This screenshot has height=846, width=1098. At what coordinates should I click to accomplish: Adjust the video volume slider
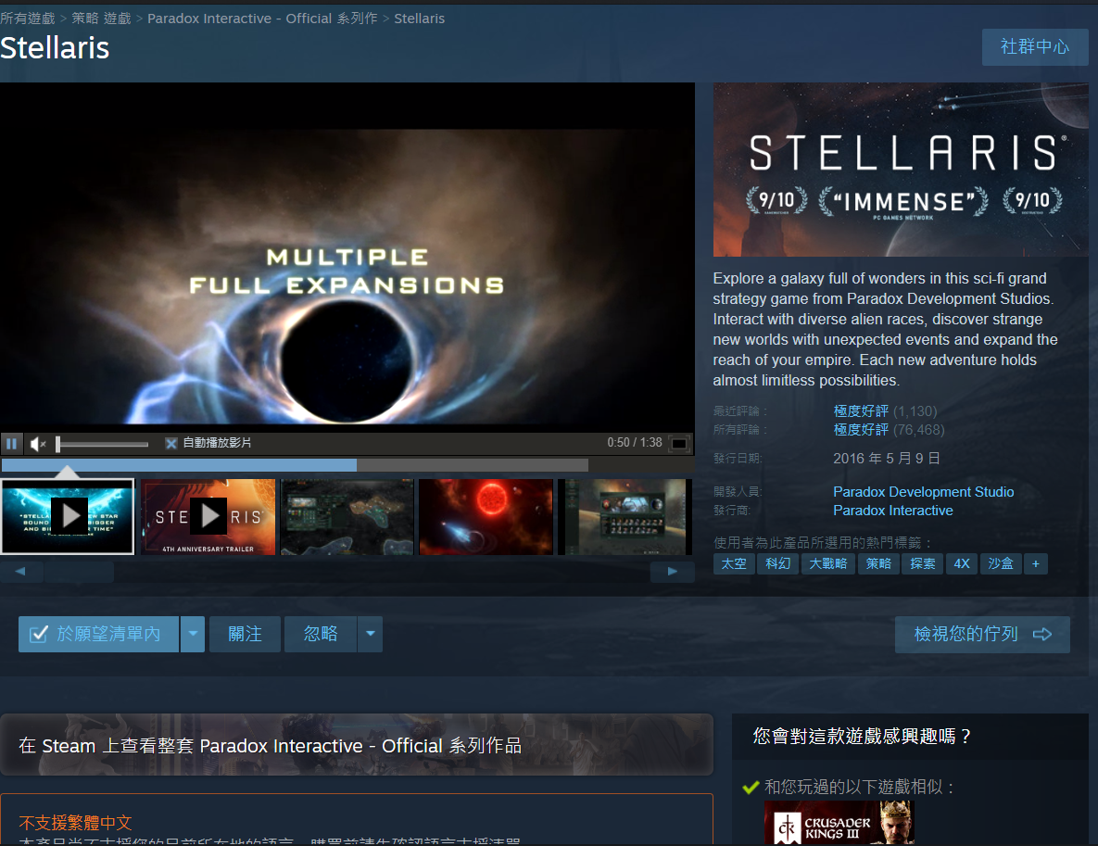click(x=102, y=444)
